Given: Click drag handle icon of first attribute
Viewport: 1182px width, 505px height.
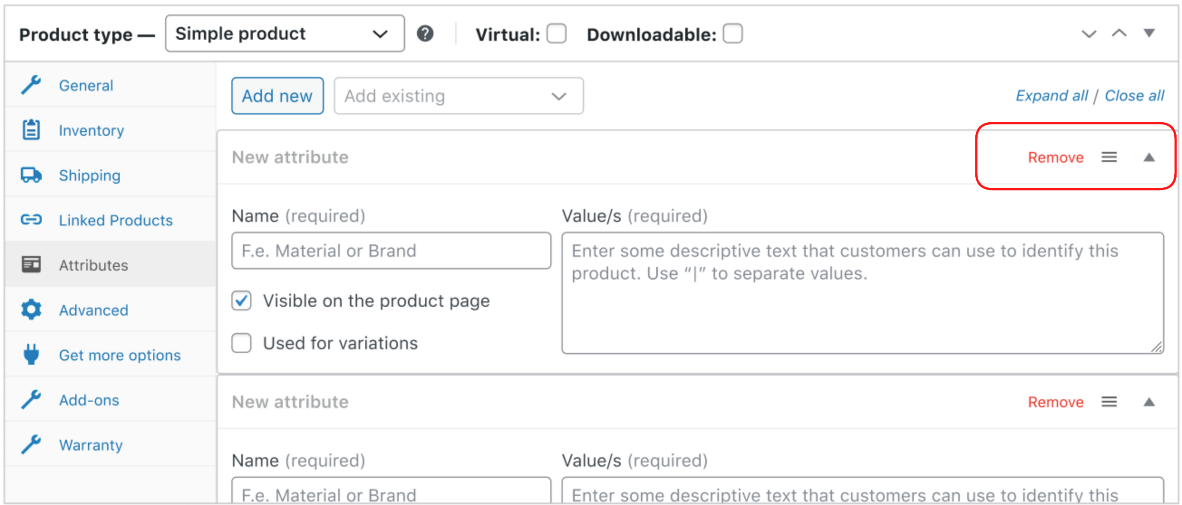Looking at the screenshot, I should (x=1109, y=157).
